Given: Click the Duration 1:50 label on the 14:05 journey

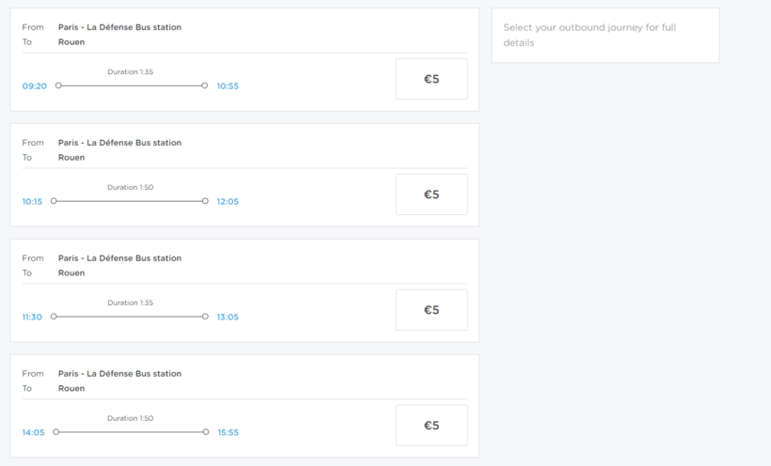Looking at the screenshot, I should (130, 419).
